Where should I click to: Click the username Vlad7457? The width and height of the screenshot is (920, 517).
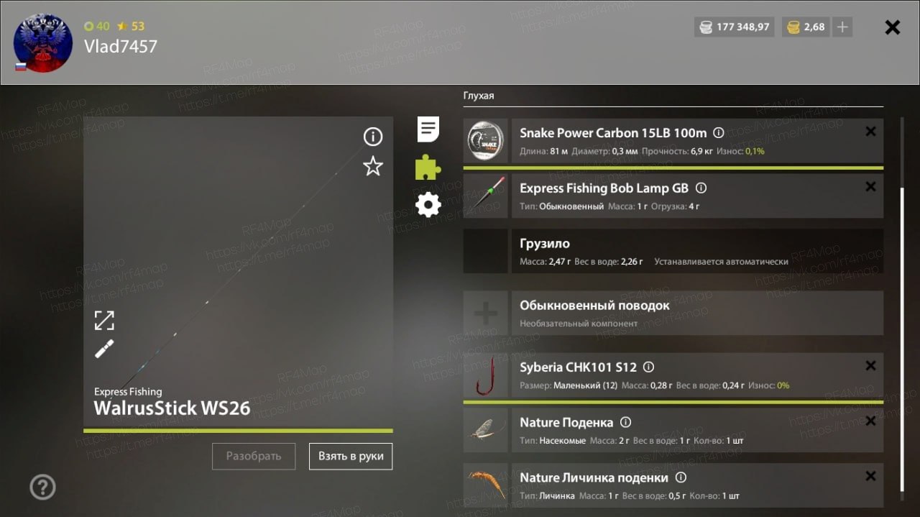(x=120, y=47)
